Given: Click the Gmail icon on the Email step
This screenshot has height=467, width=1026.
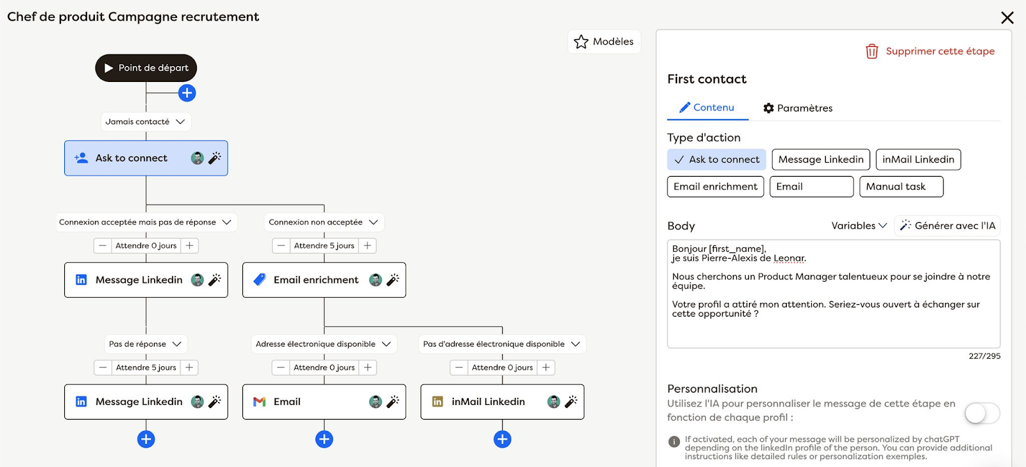Looking at the screenshot, I should pyautogui.click(x=260, y=402).
